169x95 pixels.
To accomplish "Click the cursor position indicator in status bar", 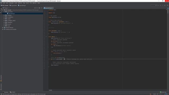I will pyautogui.click(x=154, y=94).
